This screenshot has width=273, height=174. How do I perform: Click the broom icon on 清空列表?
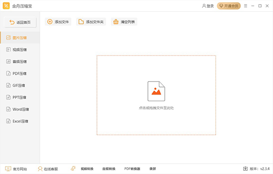[116, 21]
